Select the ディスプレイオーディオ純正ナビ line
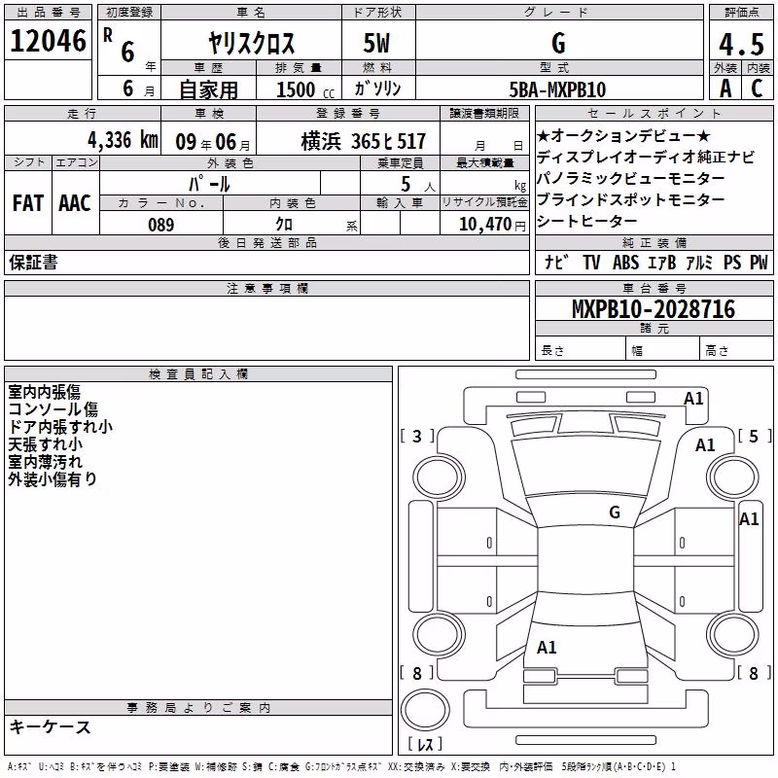Viewport: 778px width, 778px height. click(x=646, y=157)
